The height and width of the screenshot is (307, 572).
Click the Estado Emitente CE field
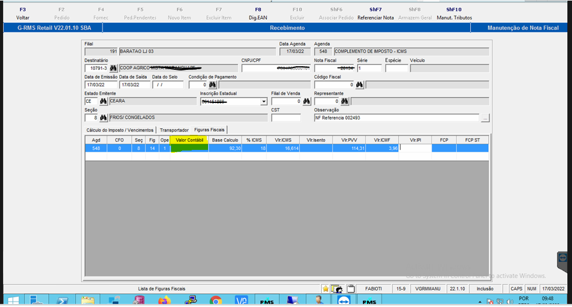(91, 101)
